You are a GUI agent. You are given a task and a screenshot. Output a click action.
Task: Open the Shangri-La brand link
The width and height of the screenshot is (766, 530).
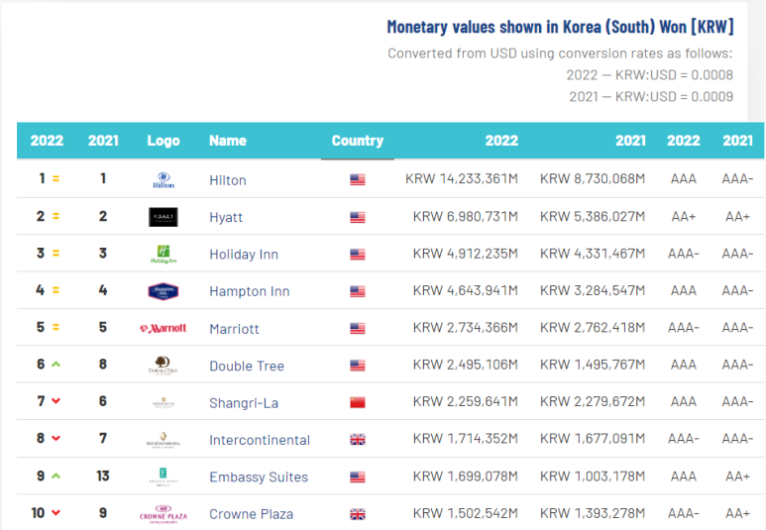pyautogui.click(x=244, y=403)
